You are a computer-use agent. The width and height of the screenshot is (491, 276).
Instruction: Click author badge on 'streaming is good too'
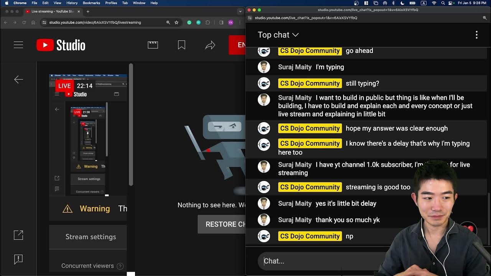[x=310, y=187]
